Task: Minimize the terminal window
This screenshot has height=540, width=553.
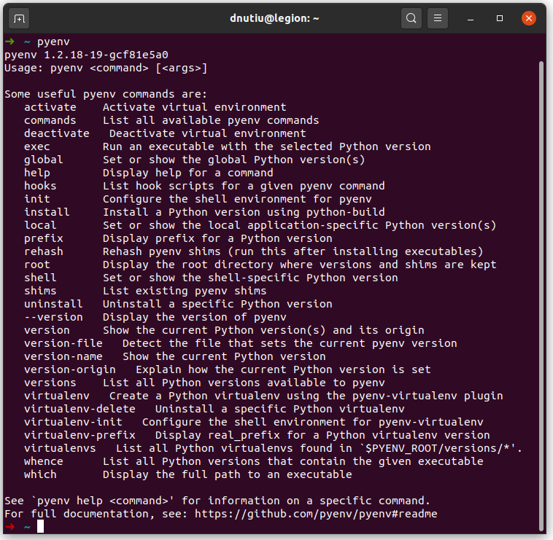Action: pyautogui.click(x=472, y=17)
